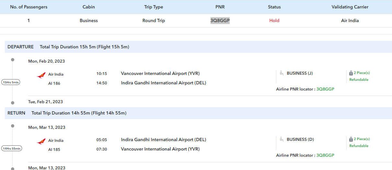Open the green PNR locator for flight AI 185
Screen dimensions: 392x170
[x=325, y=155]
